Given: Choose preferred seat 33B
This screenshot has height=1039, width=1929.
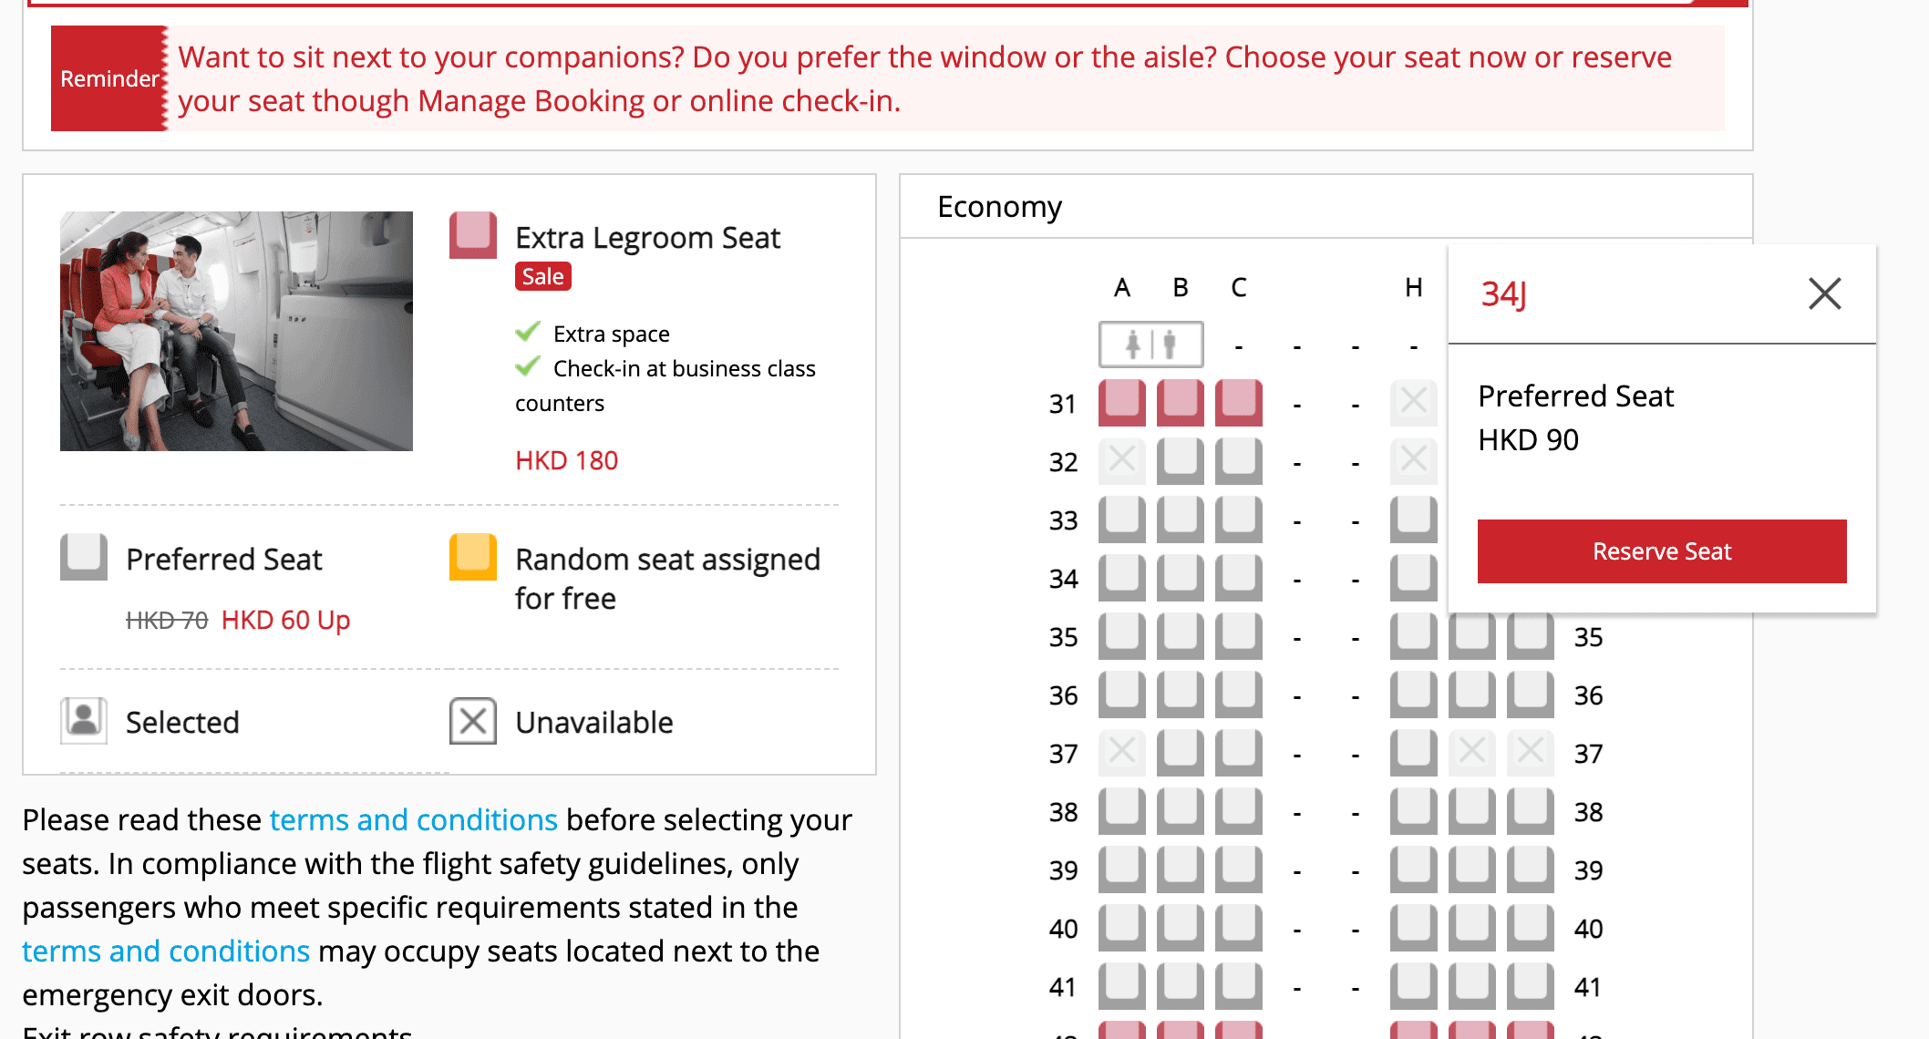Looking at the screenshot, I should point(1180,519).
